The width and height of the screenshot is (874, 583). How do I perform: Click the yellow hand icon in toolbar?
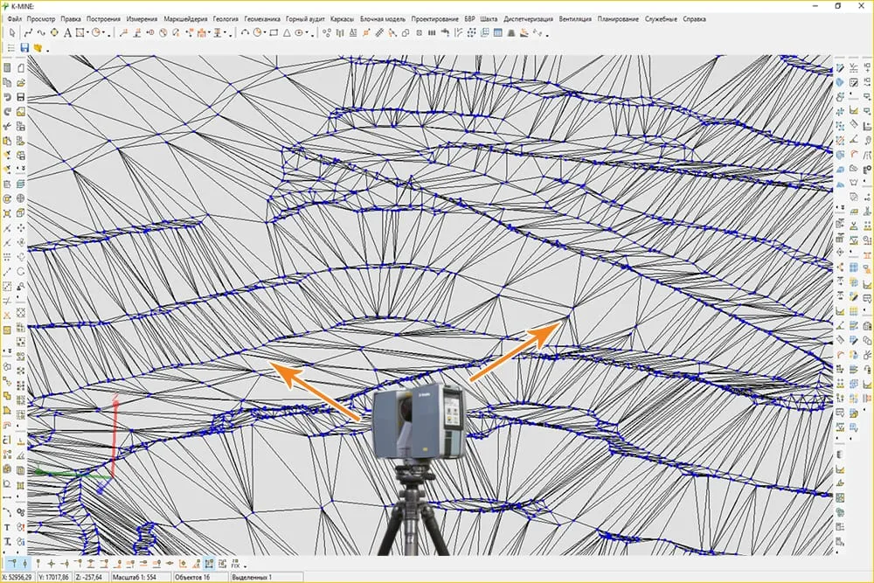38,48
